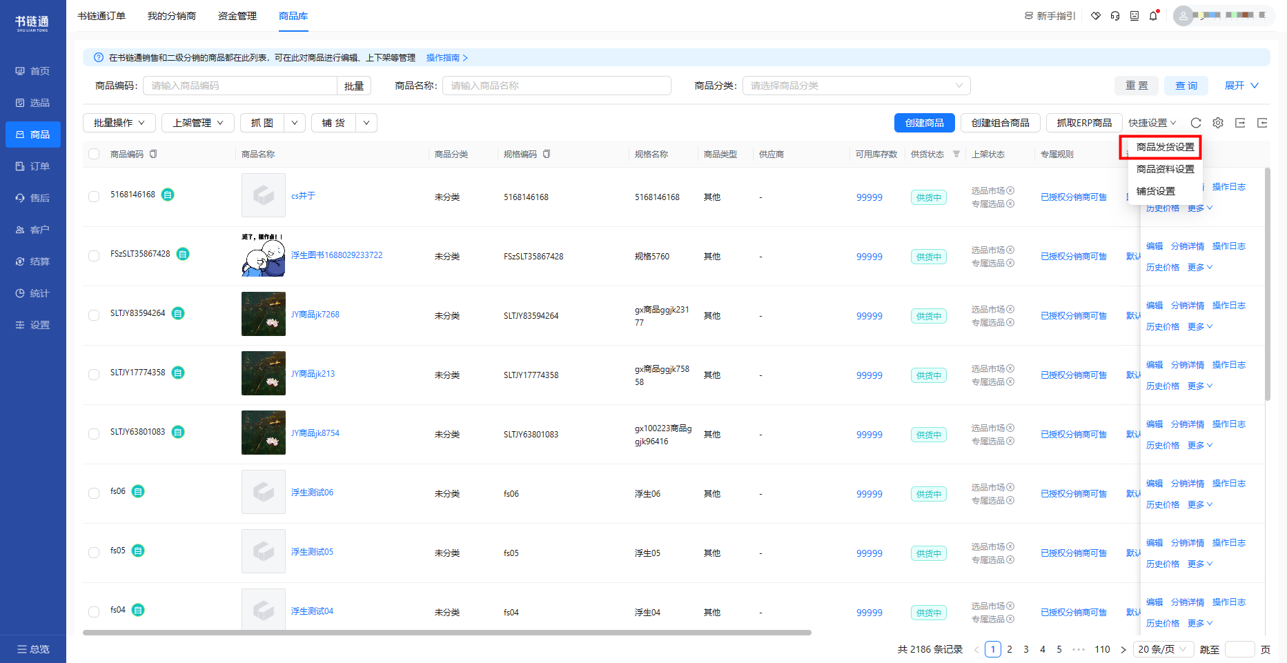Click the 查询 search button
The image size is (1287, 663).
tap(1186, 86)
